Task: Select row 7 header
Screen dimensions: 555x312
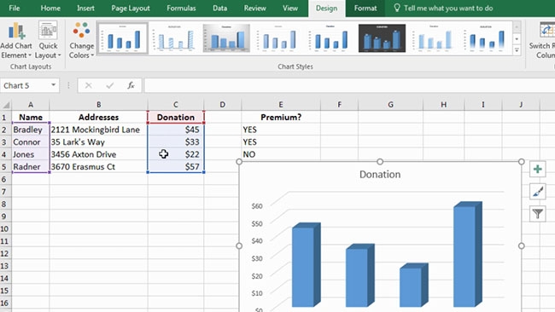Action: coord(5,192)
